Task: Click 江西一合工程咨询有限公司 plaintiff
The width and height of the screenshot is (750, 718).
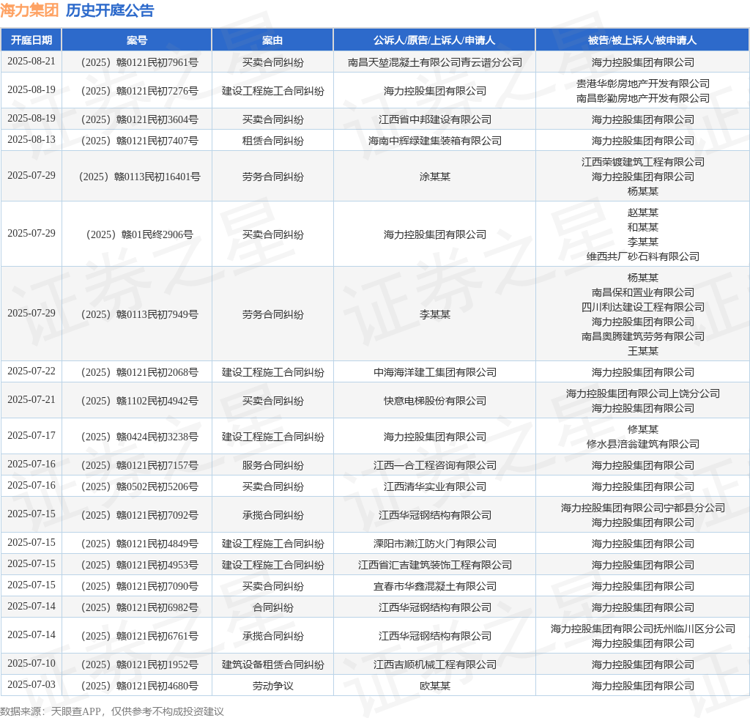Action: click(x=435, y=465)
